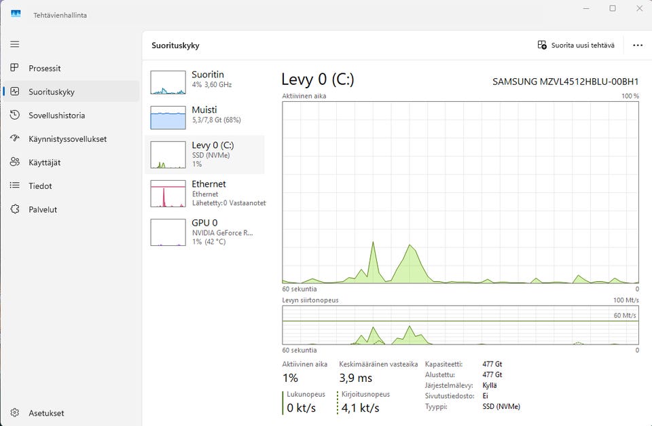Select the Levy 0 (C:) mini graph
The width and height of the screenshot is (652, 426).
click(x=168, y=155)
